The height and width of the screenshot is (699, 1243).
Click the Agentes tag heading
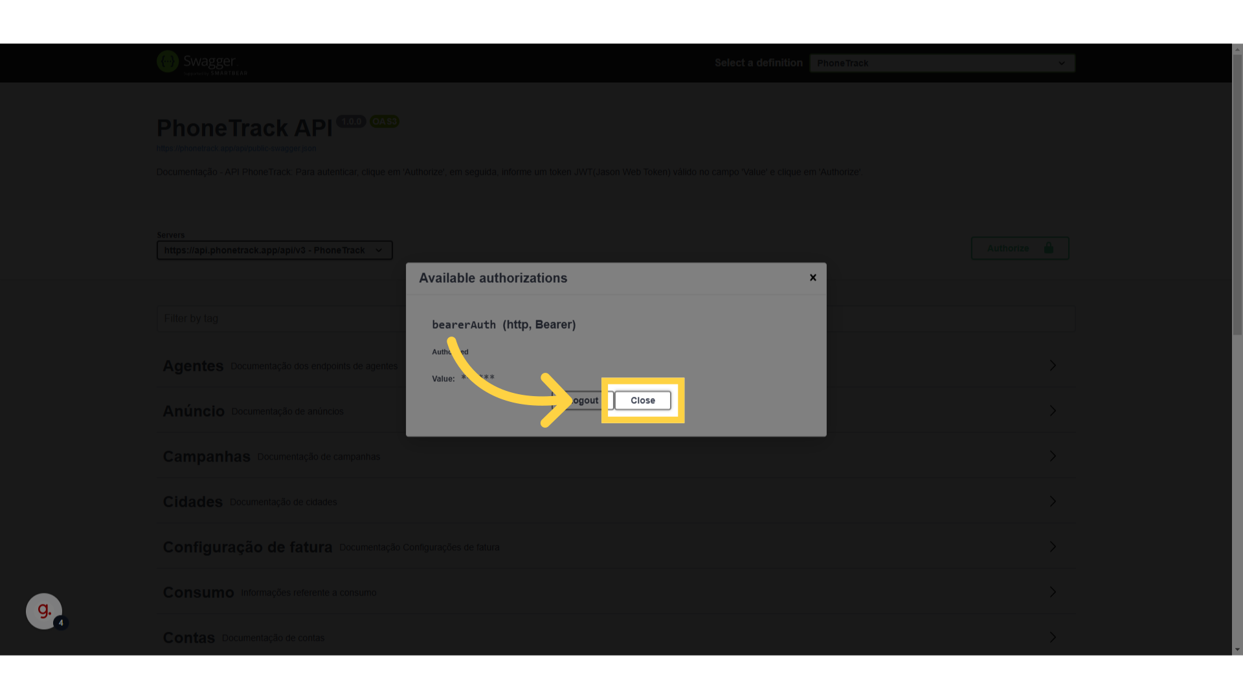tap(193, 366)
